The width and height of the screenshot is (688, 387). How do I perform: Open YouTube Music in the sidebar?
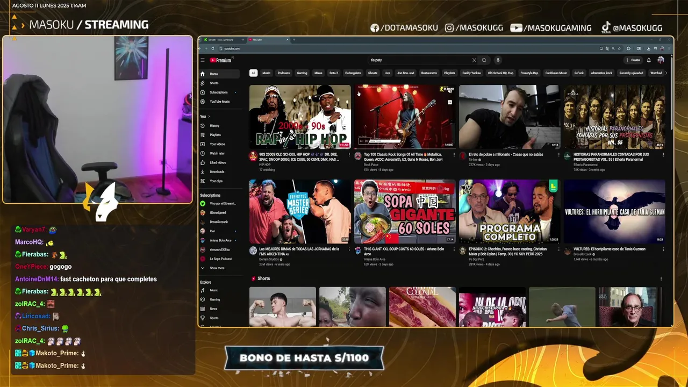(219, 101)
